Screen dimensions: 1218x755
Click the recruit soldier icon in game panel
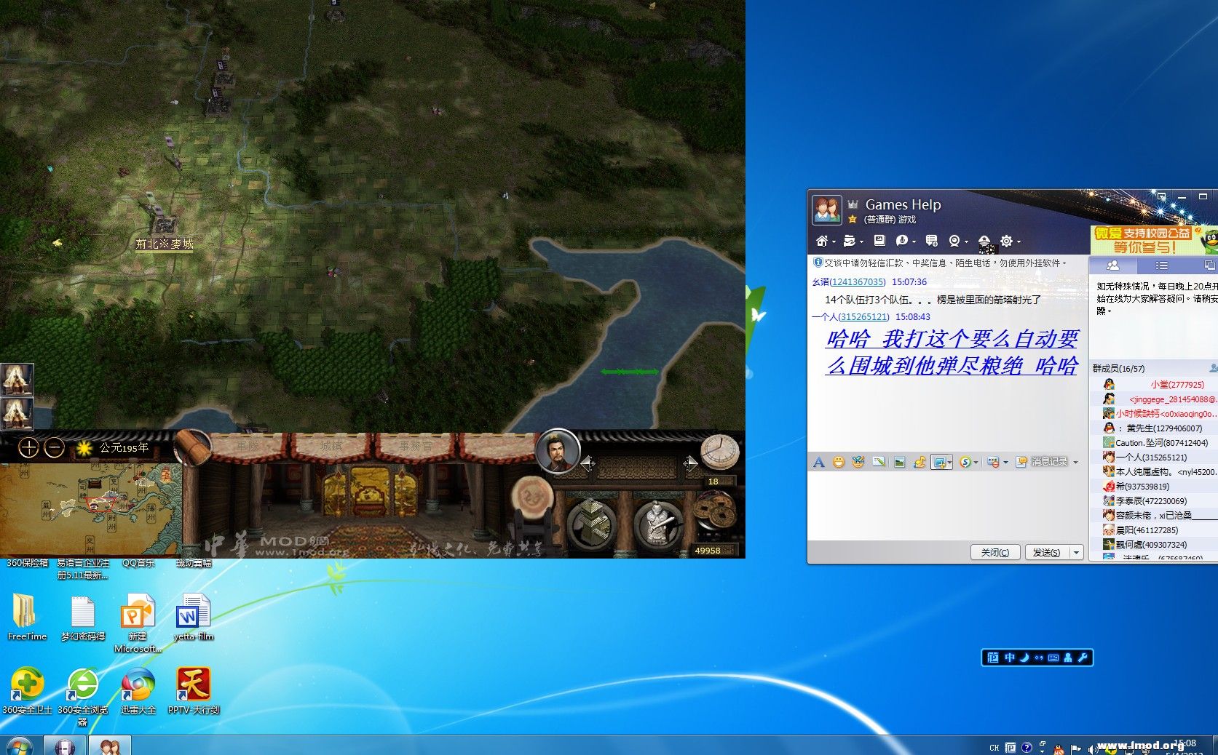tap(657, 523)
